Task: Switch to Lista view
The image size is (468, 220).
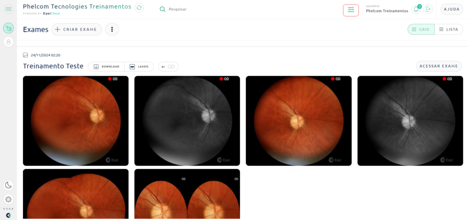Action: 449,30
